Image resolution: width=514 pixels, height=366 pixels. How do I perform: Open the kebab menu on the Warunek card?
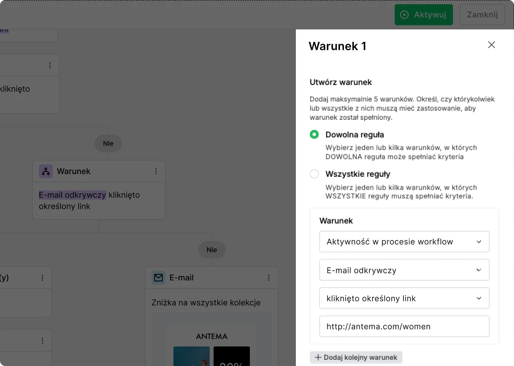156,171
